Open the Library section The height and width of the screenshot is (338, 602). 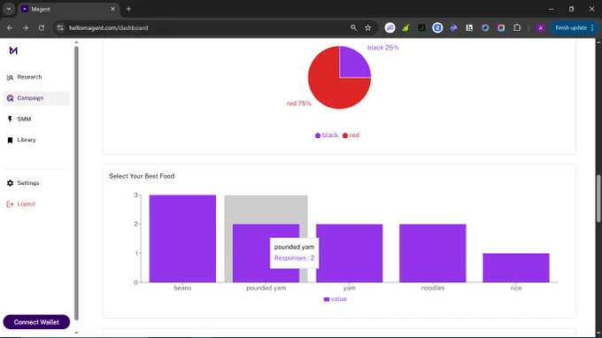pos(36,140)
